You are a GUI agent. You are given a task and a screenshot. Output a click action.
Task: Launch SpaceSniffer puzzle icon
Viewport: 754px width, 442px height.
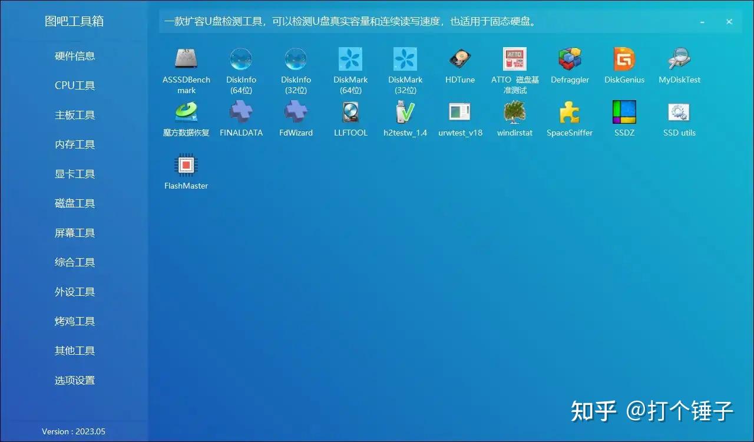pyautogui.click(x=570, y=112)
